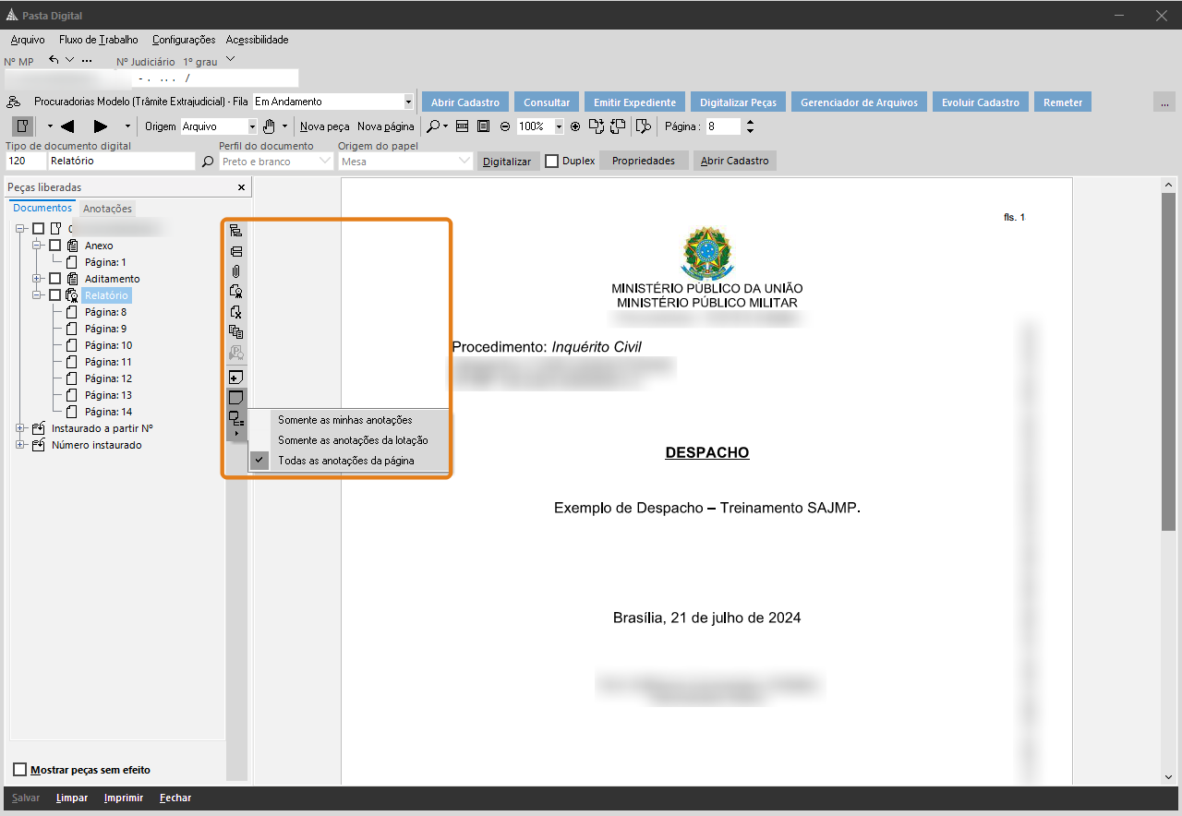Click the Gerenciador de Arquivos button
1182x816 pixels.
pos(859,102)
